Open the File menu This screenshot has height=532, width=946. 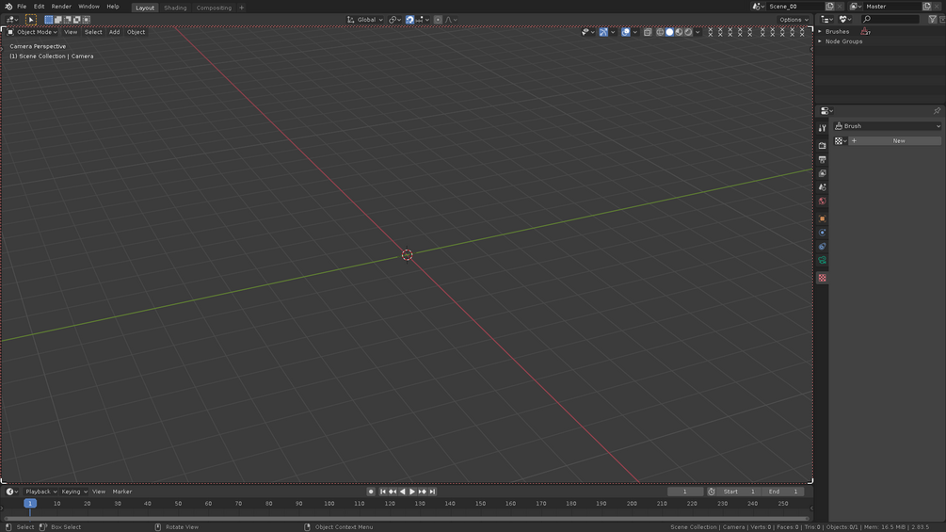pyautogui.click(x=22, y=6)
